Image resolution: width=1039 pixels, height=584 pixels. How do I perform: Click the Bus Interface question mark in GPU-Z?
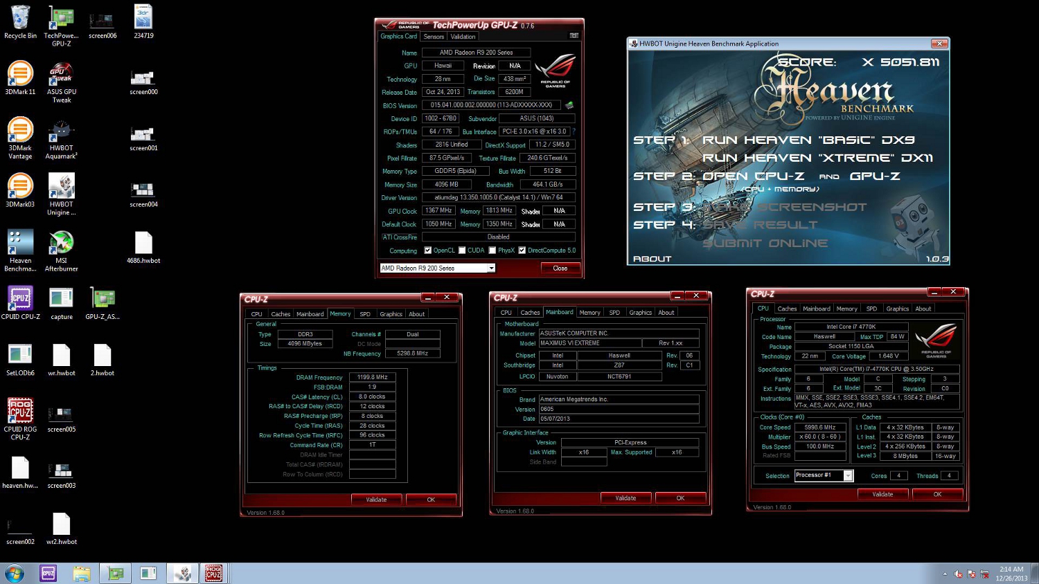click(x=574, y=131)
